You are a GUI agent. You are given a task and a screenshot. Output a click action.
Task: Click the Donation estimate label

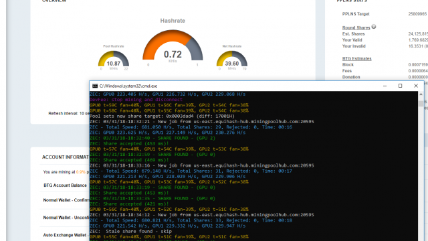pos(351,77)
